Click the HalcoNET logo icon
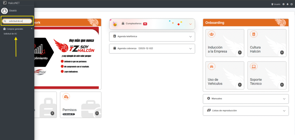This screenshot has height=140, width=295. (4, 3)
